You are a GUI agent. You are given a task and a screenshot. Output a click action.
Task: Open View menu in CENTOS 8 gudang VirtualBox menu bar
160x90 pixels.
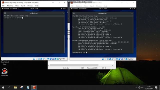click(x=17, y=6)
